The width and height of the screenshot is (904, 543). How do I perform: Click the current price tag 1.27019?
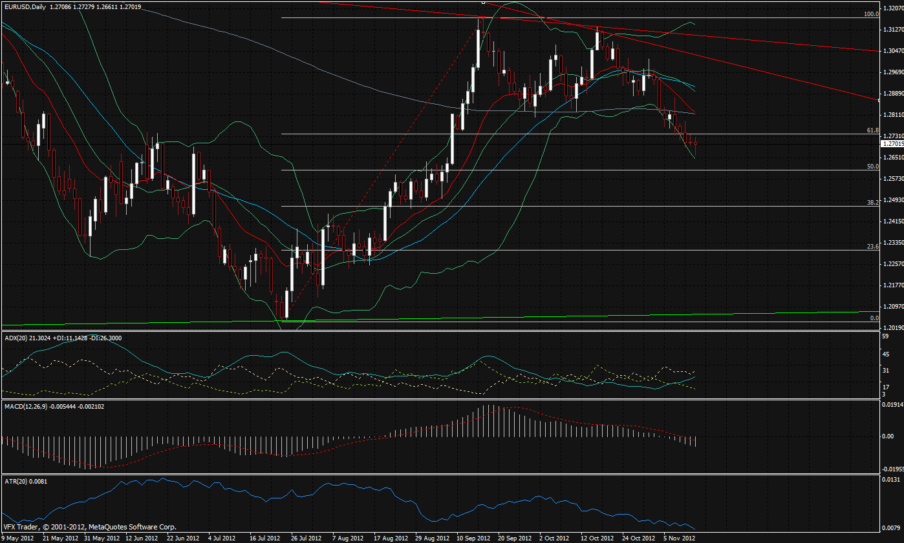[x=892, y=144]
